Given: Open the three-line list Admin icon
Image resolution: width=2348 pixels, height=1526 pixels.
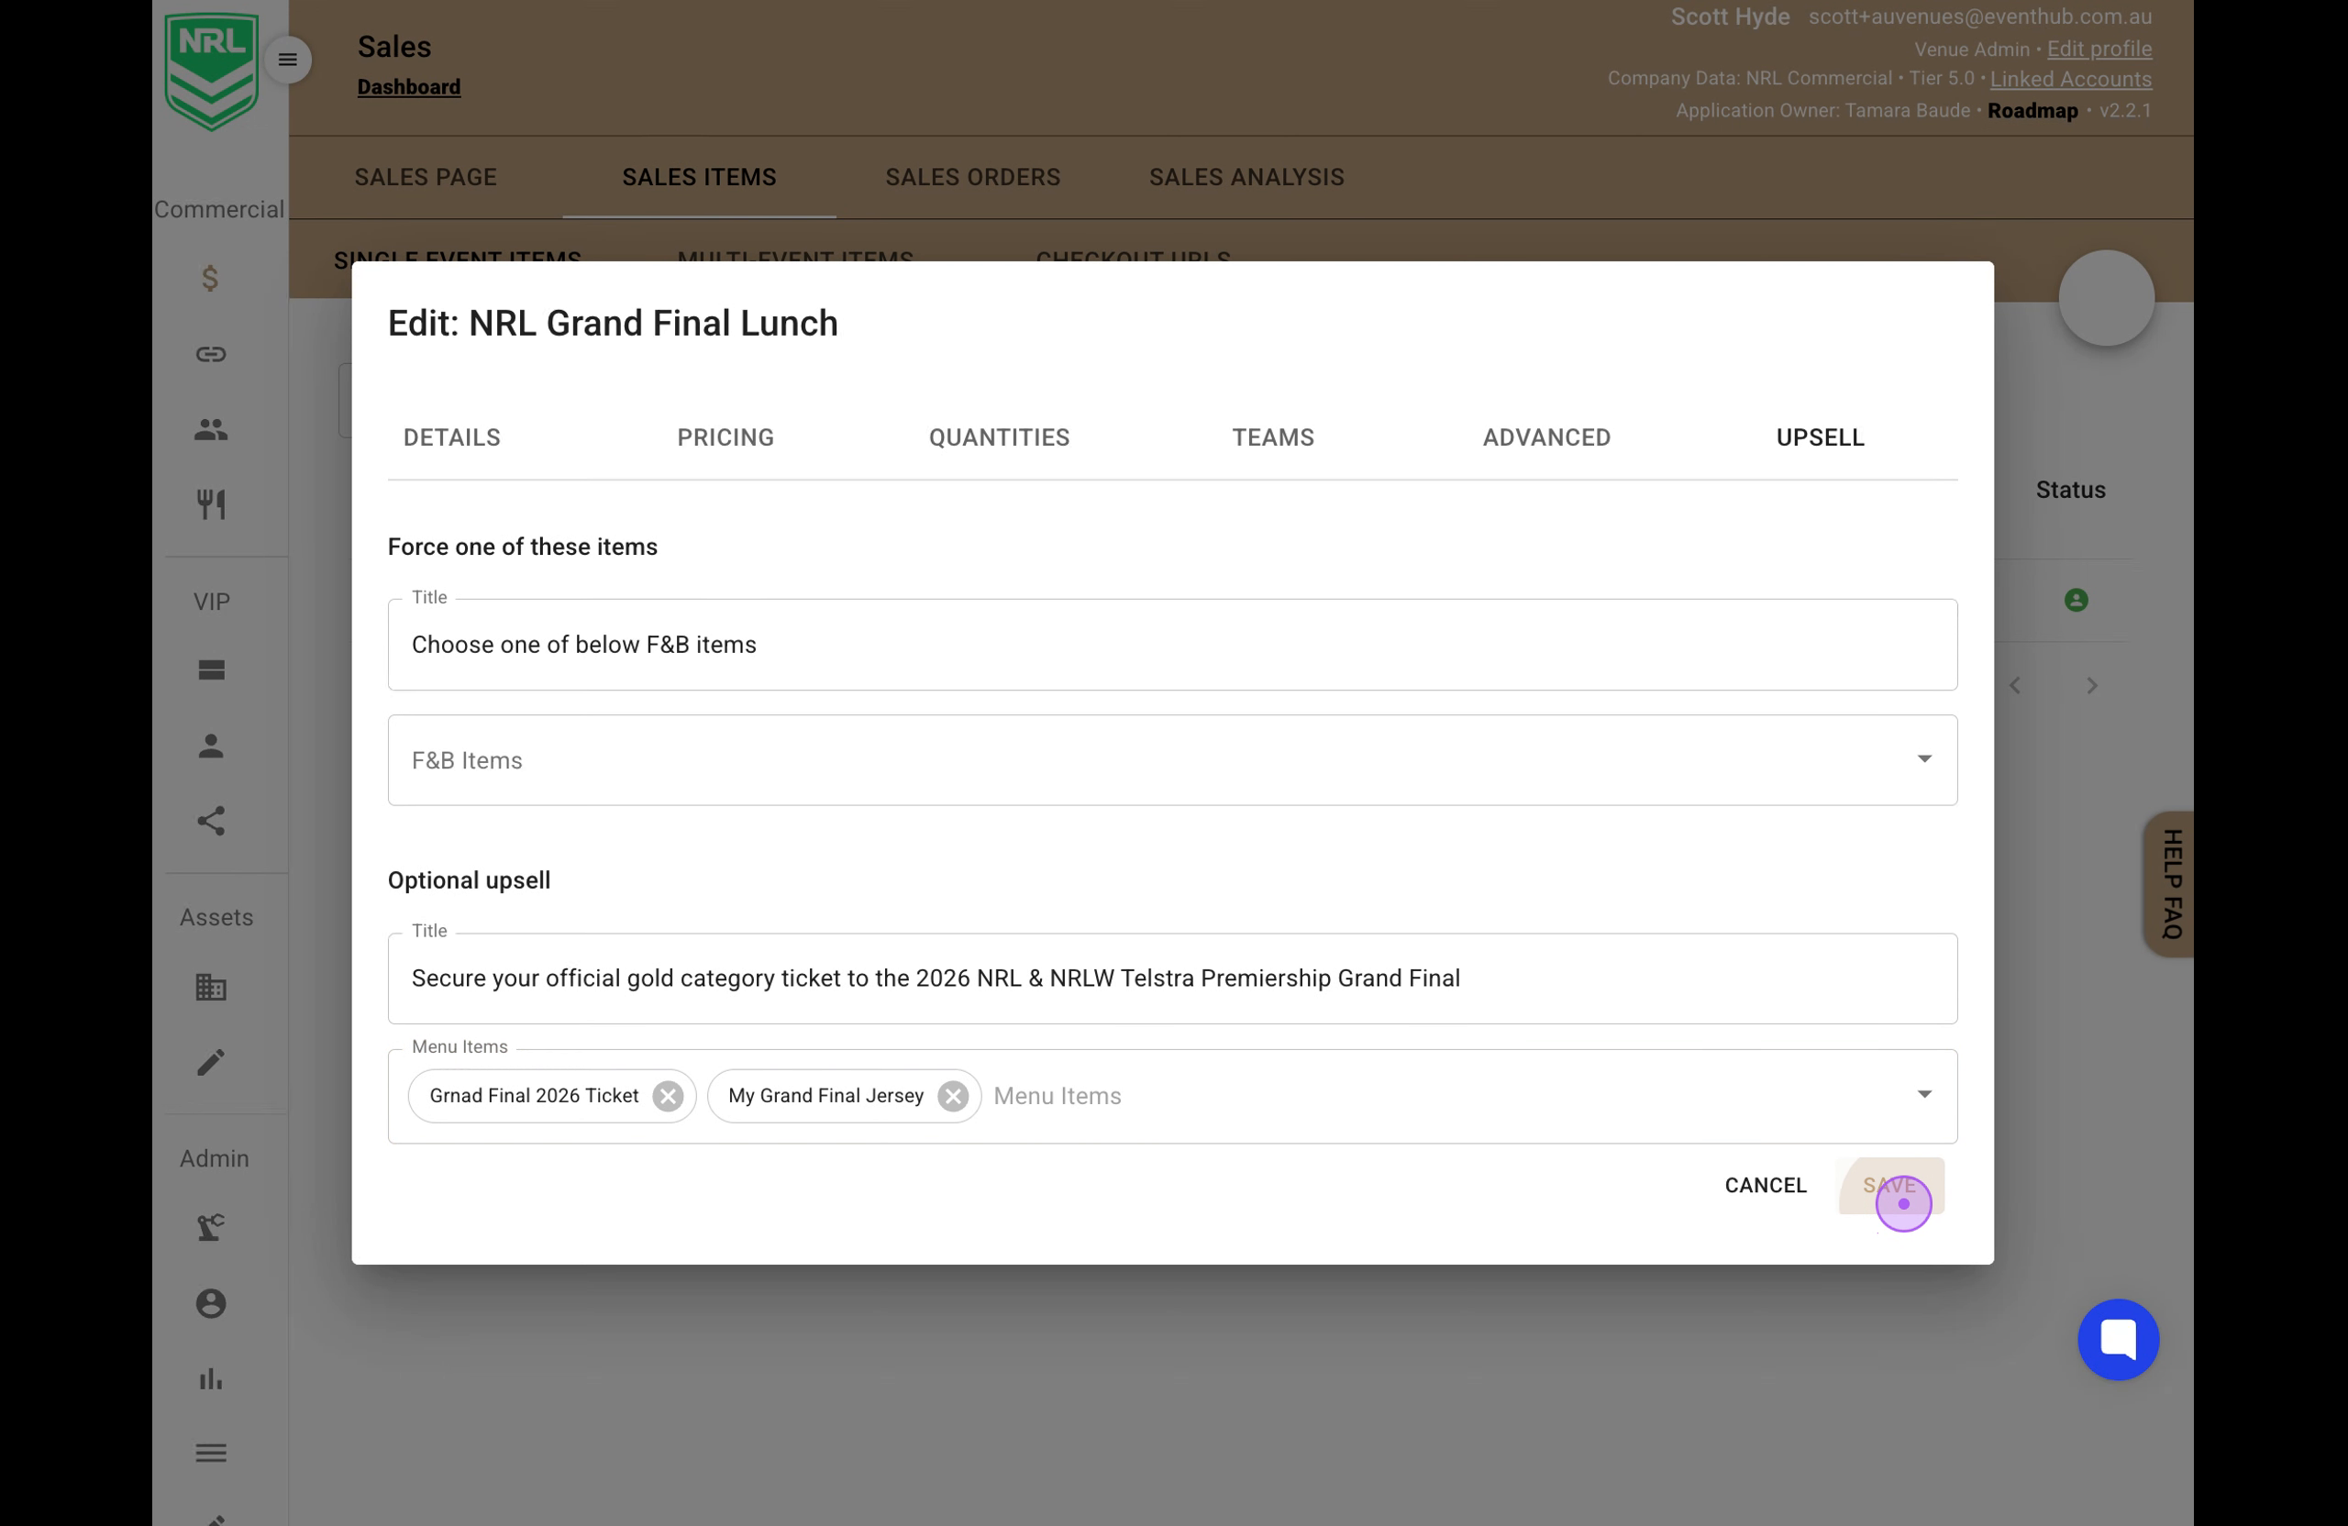Looking at the screenshot, I should pos(211,1453).
